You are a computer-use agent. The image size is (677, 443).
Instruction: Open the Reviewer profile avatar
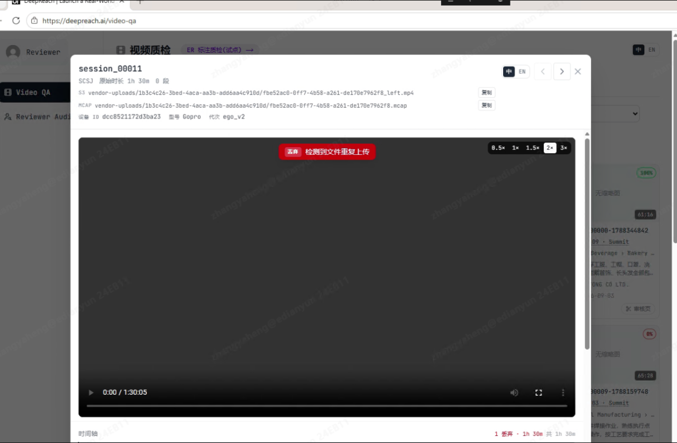click(x=13, y=52)
